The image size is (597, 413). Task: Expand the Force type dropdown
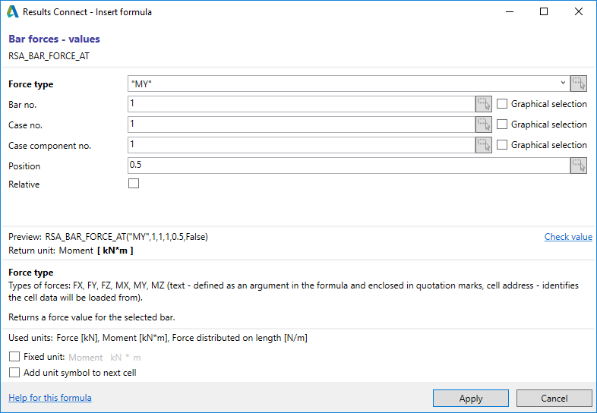563,84
